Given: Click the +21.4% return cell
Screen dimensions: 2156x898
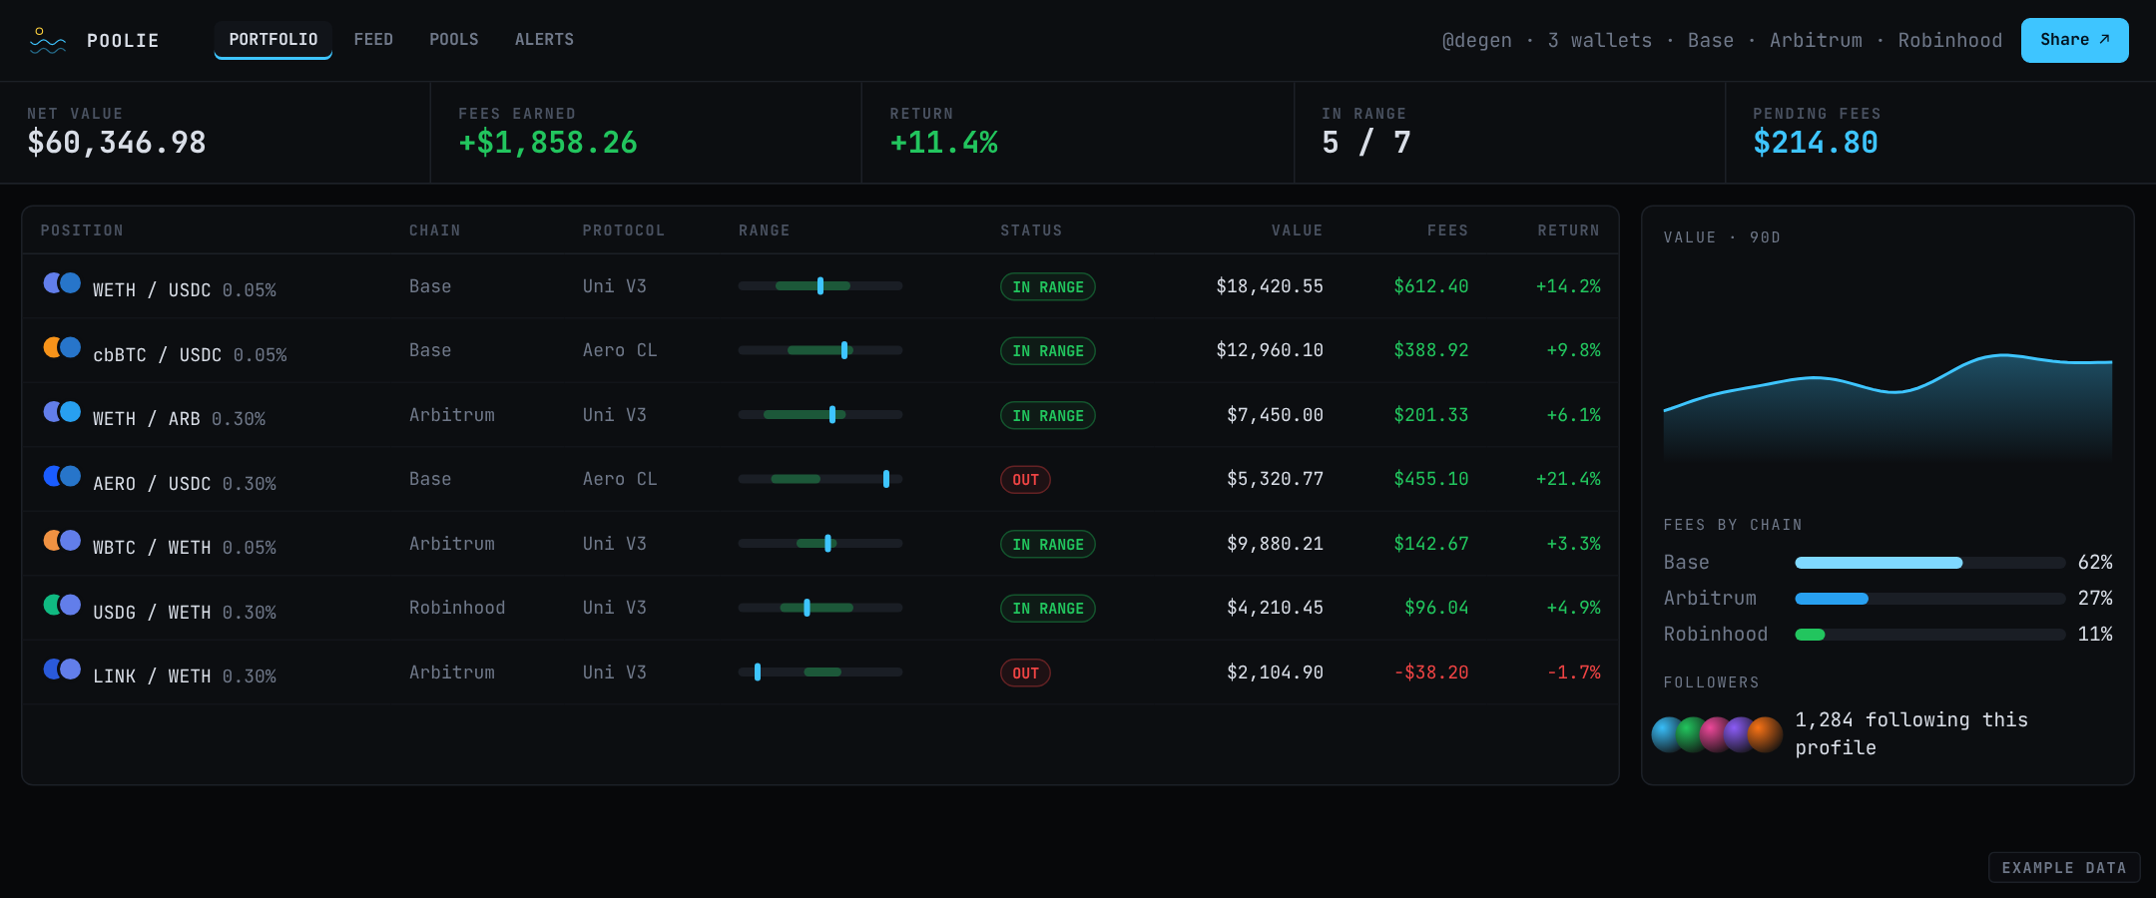Looking at the screenshot, I should click(x=1568, y=479).
